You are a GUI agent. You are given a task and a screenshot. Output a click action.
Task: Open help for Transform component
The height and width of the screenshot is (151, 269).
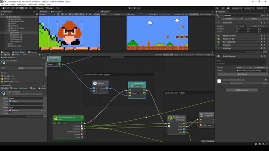click(261, 23)
